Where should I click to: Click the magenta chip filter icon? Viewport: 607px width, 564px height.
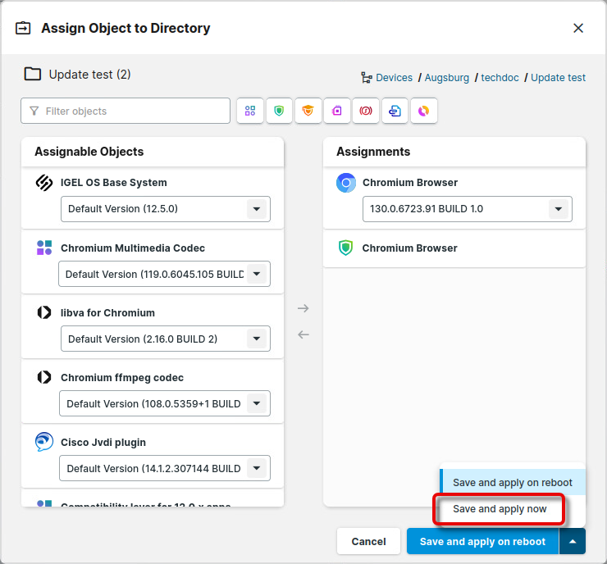(x=337, y=111)
